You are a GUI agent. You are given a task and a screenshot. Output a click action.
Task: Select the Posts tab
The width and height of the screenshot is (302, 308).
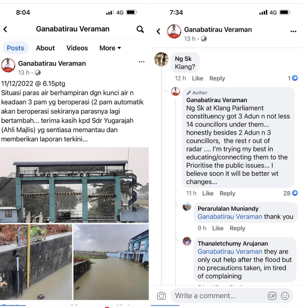(16, 48)
